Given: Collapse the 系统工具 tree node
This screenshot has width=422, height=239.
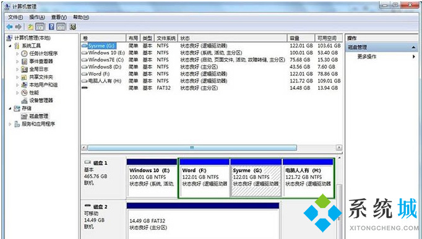Looking at the screenshot, I should [10, 46].
